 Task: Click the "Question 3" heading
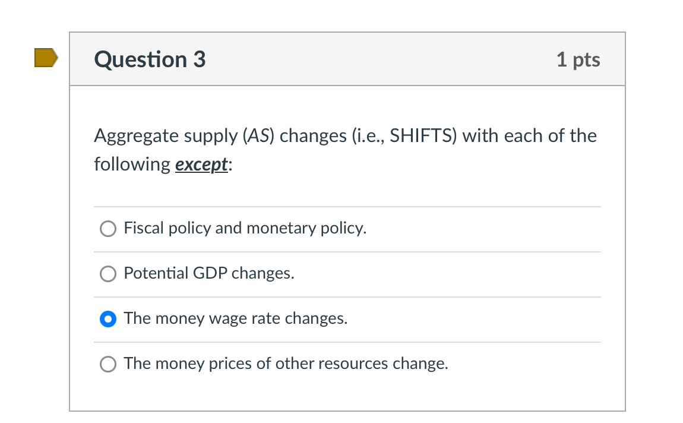(150, 59)
